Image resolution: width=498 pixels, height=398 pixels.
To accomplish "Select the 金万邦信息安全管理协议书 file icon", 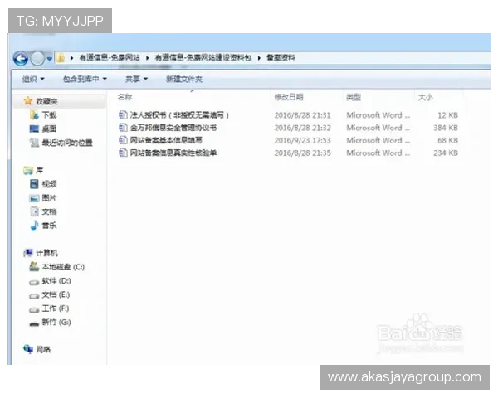I will coord(123,128).
